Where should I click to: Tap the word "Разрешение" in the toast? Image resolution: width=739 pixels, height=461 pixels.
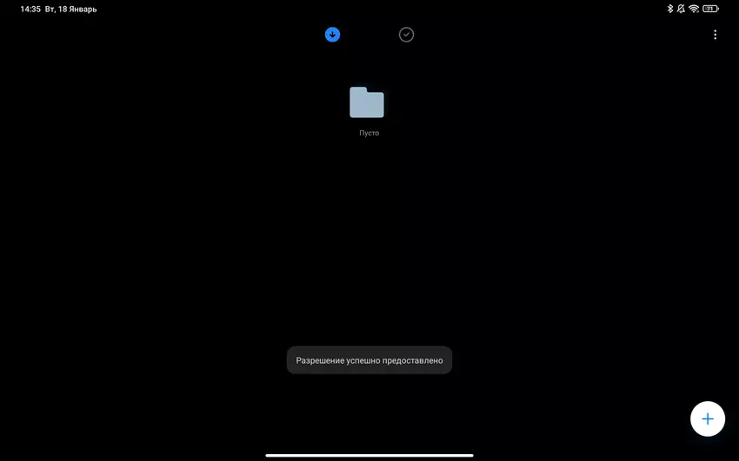point(321,359)
